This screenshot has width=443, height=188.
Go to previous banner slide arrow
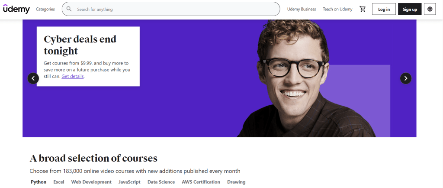(33, 78)
